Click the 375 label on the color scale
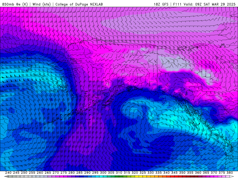 222,173
